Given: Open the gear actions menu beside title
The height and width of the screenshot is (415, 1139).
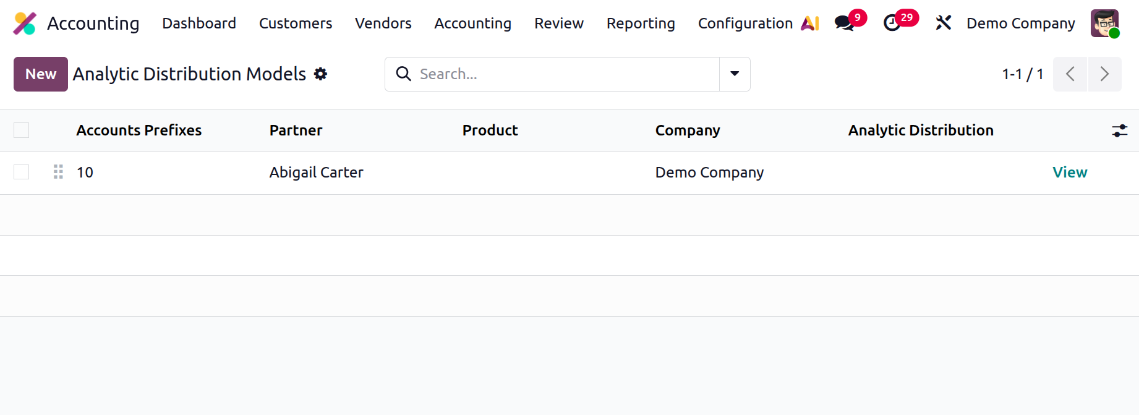Looking at the screenshot, I should tap(320, 74).
